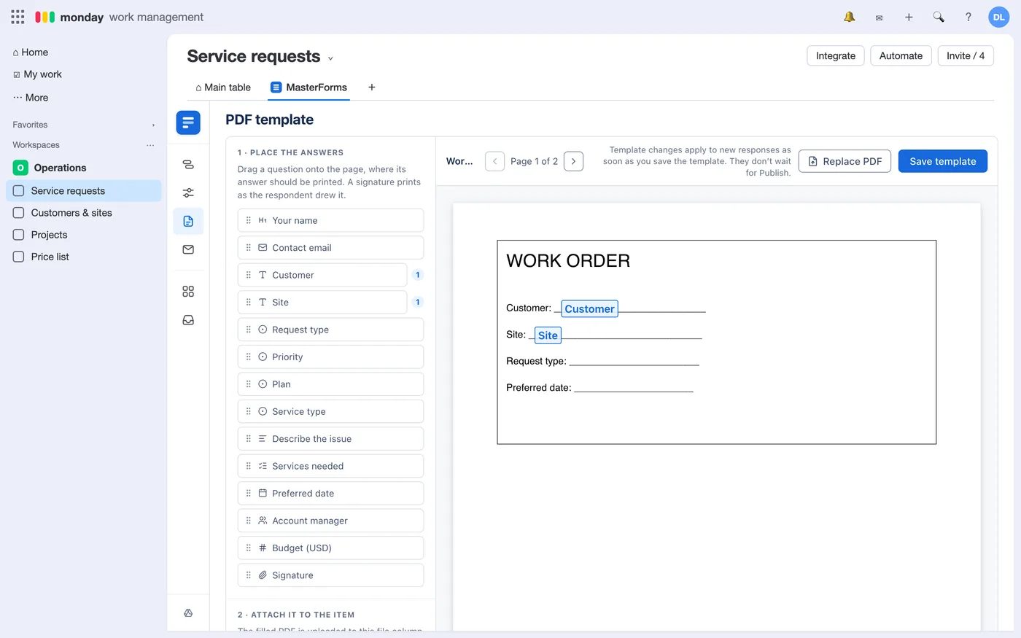Screen dimensions: 1021x638
Task: Click the MasterForms blue logo icon in sidebar
Action: pyautogui.click(x=188, y=122)
